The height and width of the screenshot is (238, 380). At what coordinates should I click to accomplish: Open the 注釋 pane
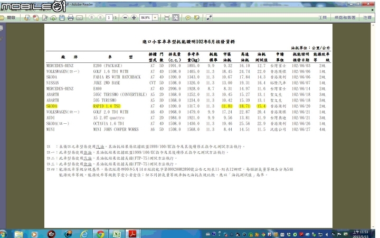point(367,17)
